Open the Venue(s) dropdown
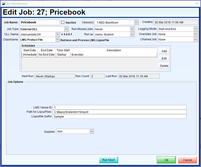Viewport: 201px width, 167px height. coord(136,22)
